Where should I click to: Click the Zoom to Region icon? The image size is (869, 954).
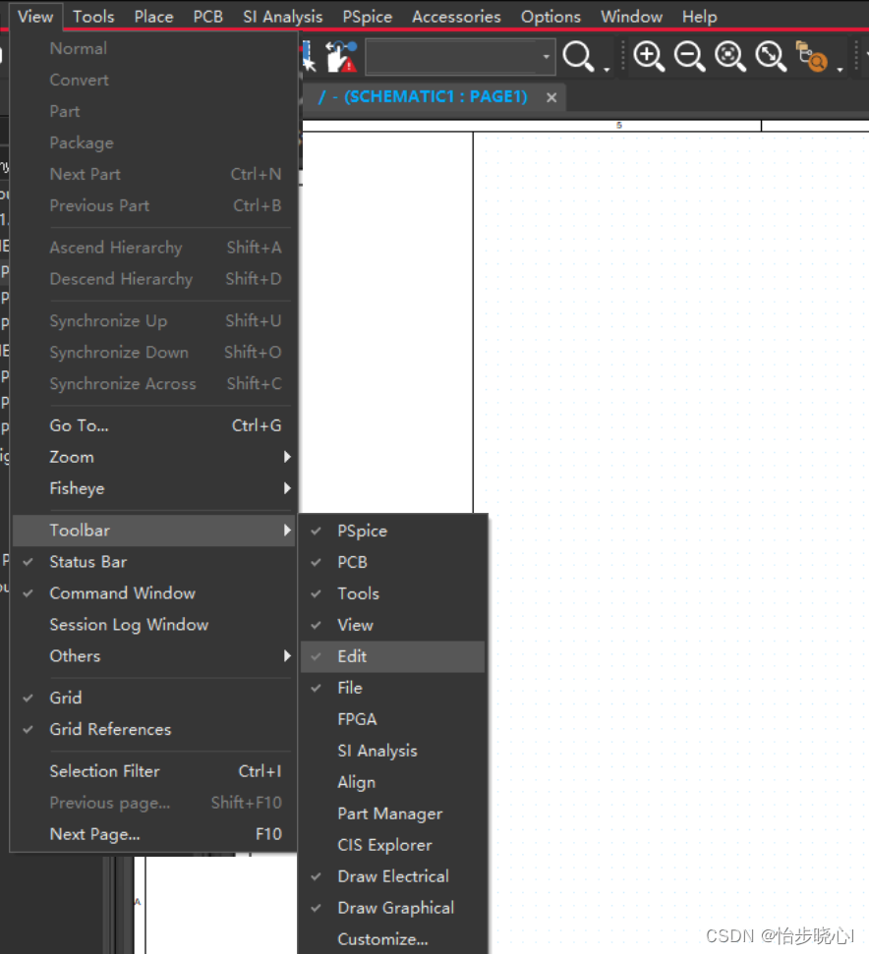click(730, 57)
